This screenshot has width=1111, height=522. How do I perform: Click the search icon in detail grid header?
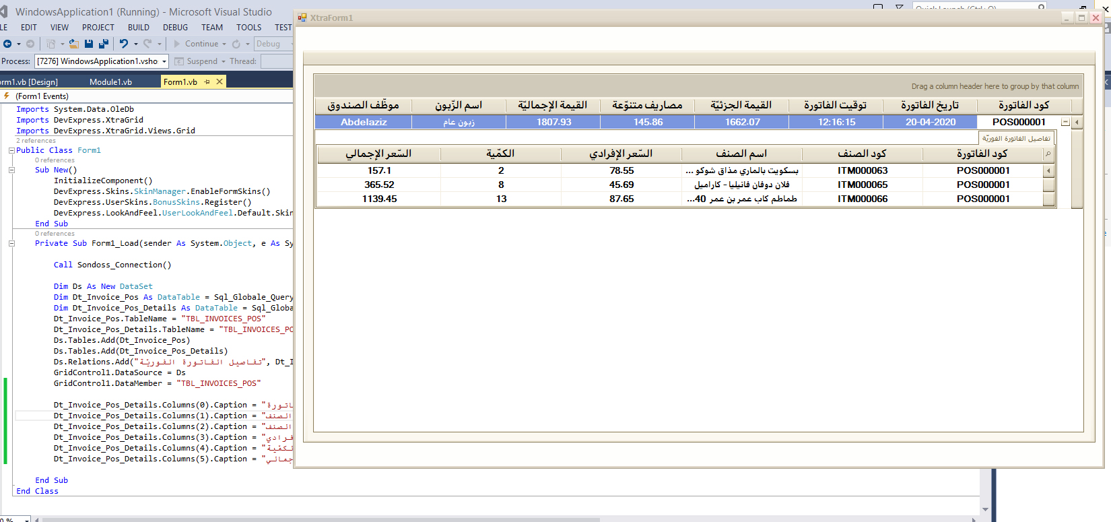tap(1048, 154)
